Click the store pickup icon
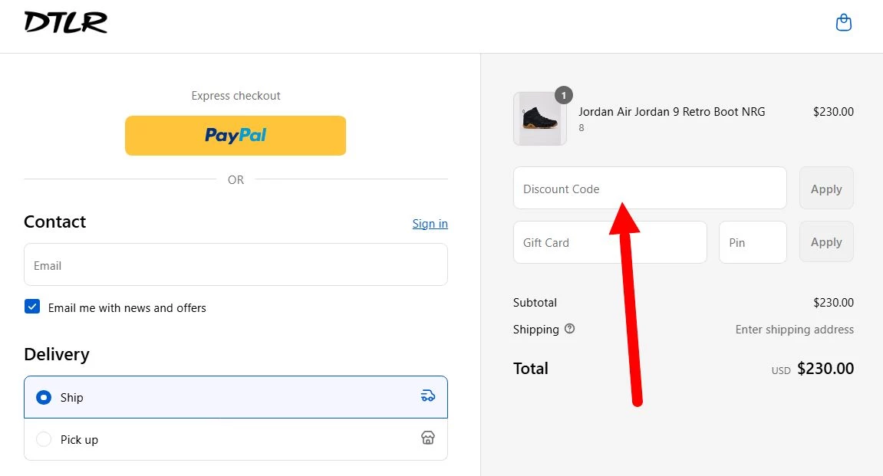This screenshot has height=476, width=883. pos(428,438)
